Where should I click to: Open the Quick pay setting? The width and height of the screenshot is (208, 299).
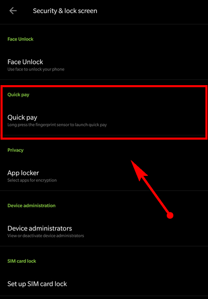(x=104, y=120)
